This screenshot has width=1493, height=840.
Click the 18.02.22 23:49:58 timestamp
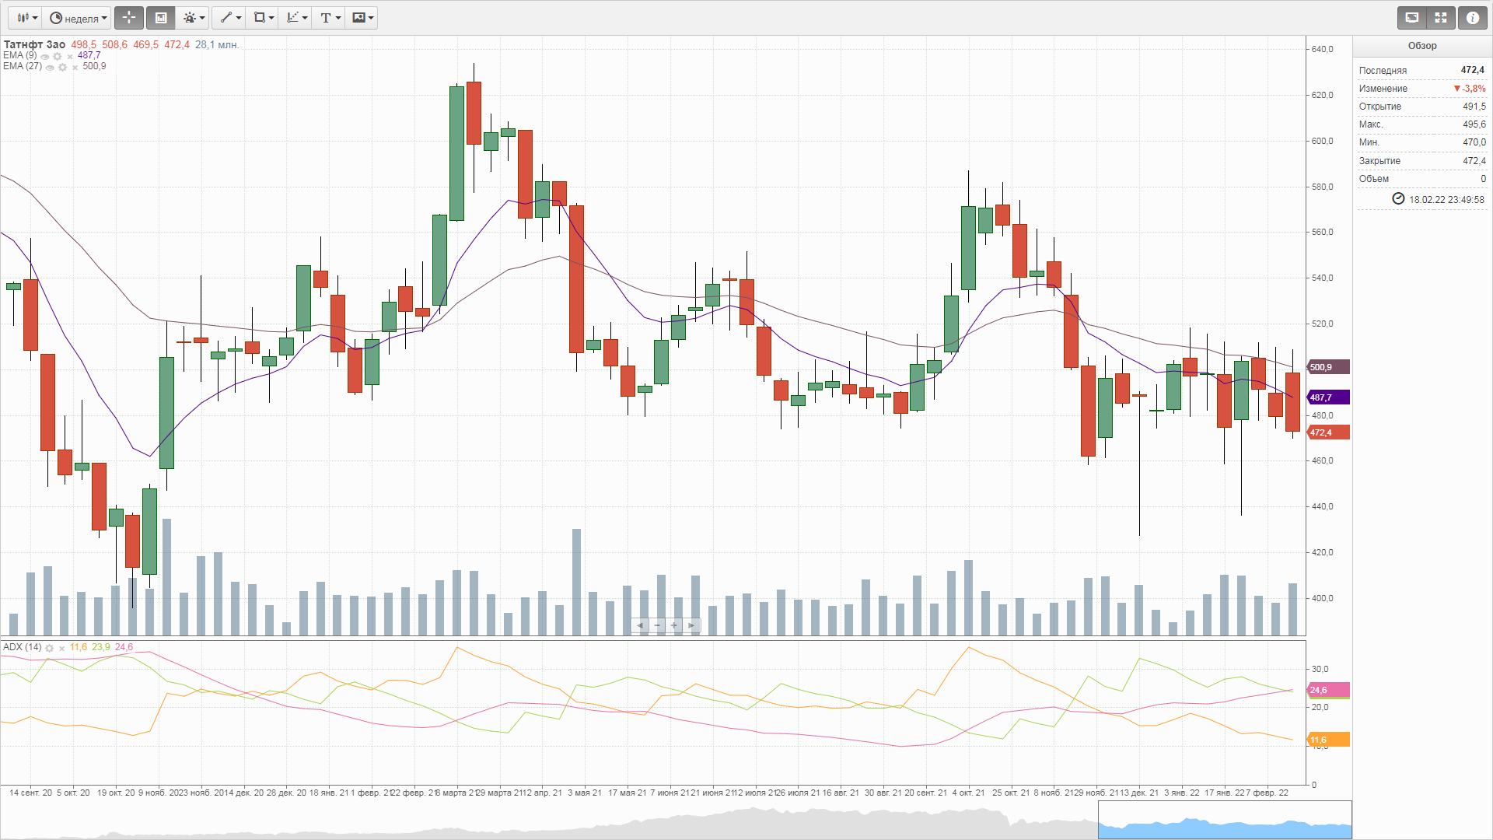[1446, 200]
